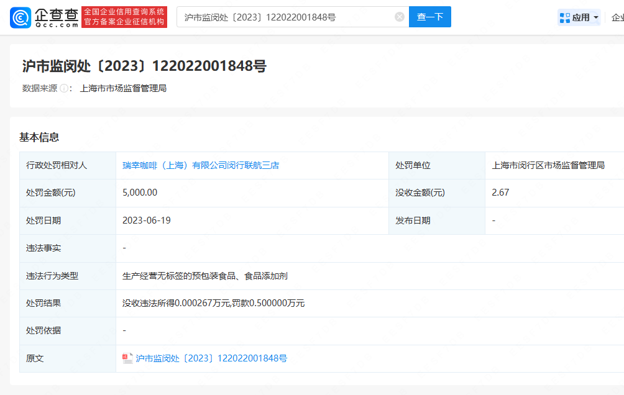This screenshot has width=624, height=395.
Task: Click the 处罚金额(元) label cell
Action: (68, 193)
